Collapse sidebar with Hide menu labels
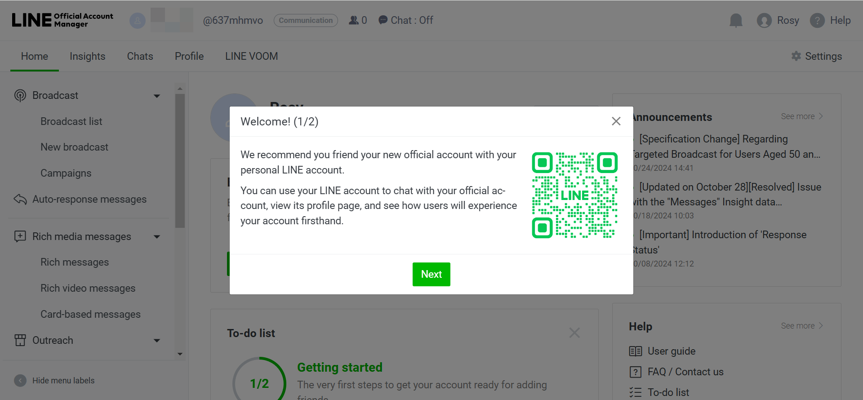Screen dimensions: 863x400 click(x=20, y=381)
